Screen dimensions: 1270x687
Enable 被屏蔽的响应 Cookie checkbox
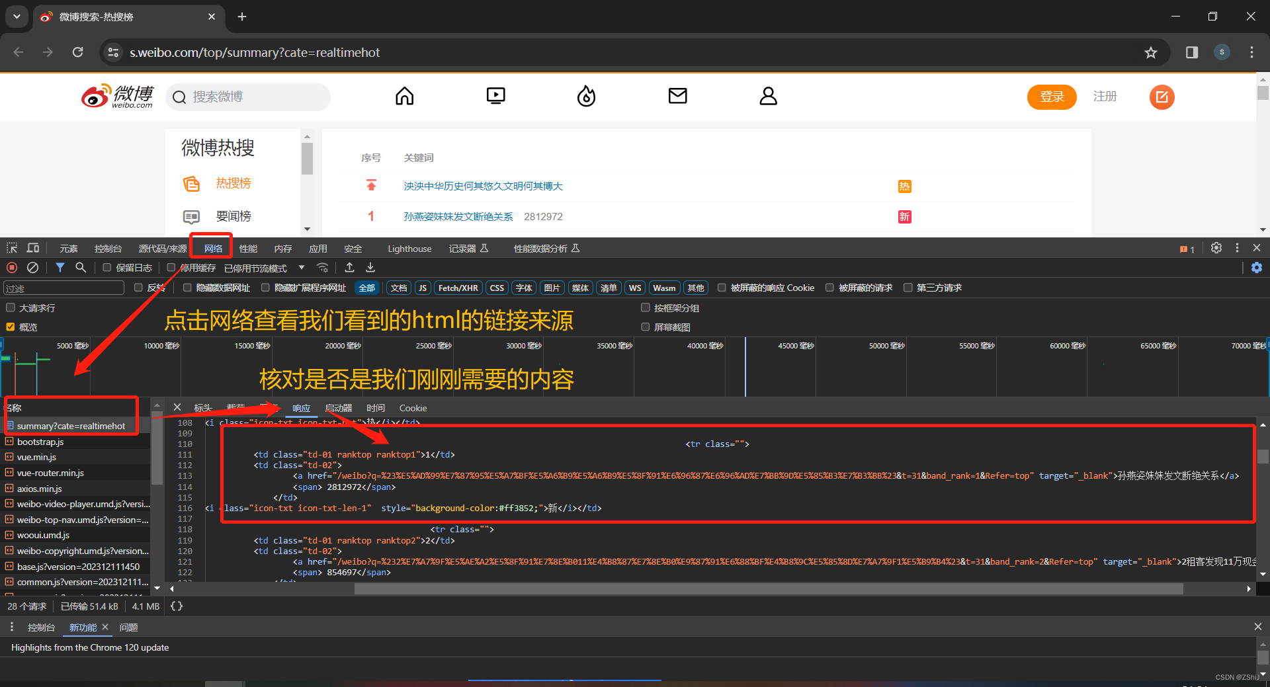point(722,288)
